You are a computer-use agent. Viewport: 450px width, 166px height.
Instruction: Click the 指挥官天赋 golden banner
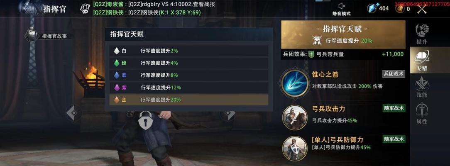click(343, 34)
